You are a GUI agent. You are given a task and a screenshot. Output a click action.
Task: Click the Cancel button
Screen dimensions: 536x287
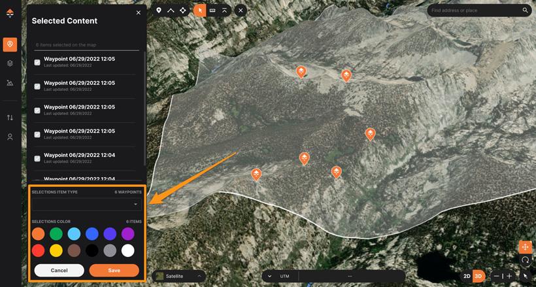pyautogui.click(x=59, y=270)
